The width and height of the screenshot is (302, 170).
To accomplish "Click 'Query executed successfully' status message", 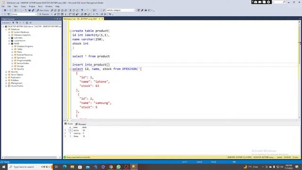I will [78, 157].
